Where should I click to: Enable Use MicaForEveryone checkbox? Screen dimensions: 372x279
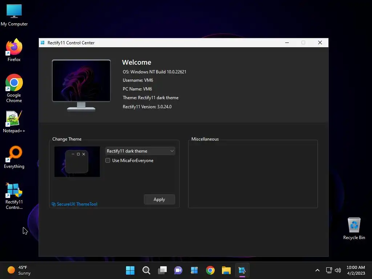(x=108, y=161)
